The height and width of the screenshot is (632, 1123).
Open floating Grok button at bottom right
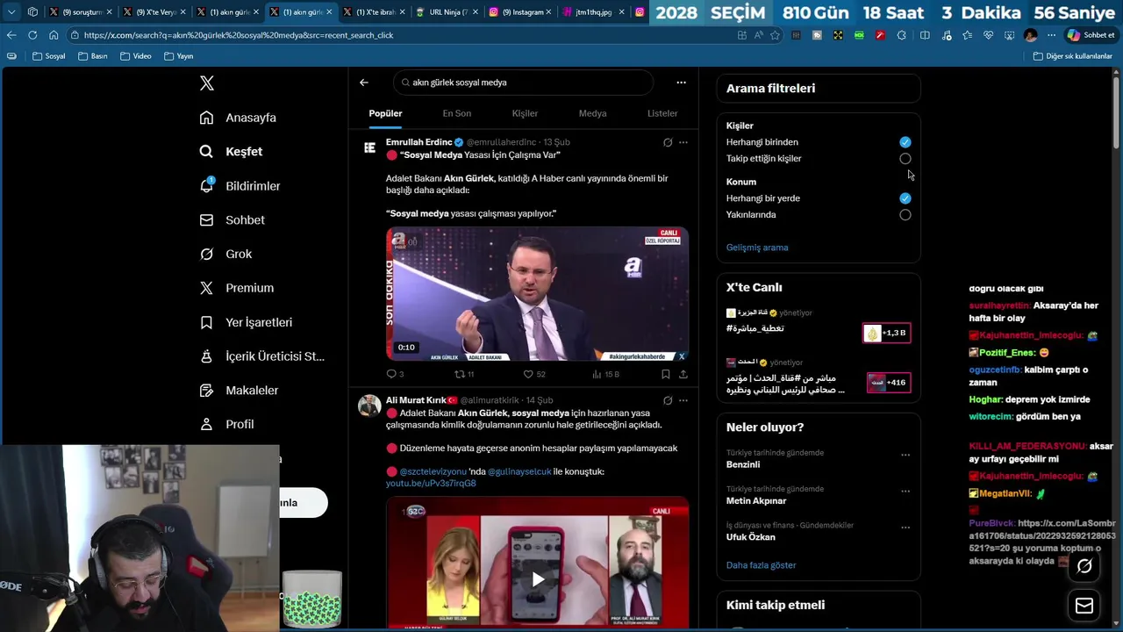point(1084,566)
